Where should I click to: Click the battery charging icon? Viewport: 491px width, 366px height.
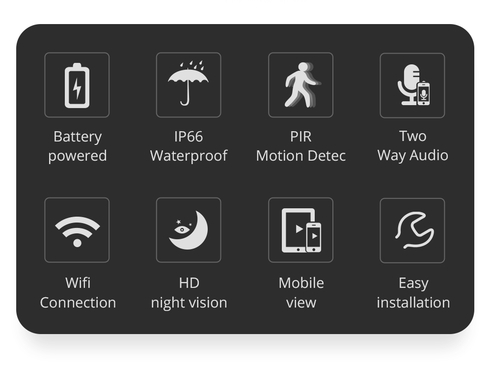[x=77, y=85]
